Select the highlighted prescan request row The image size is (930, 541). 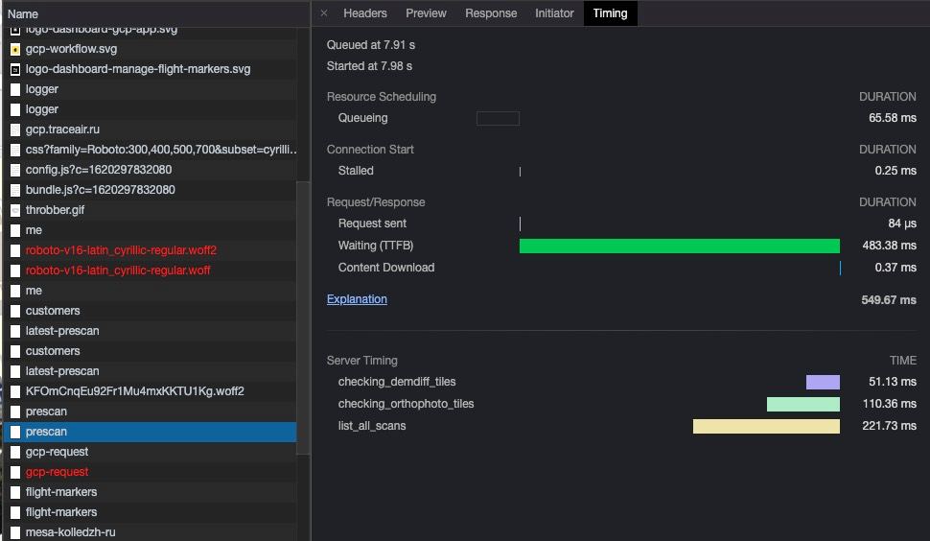pos(151,432)
